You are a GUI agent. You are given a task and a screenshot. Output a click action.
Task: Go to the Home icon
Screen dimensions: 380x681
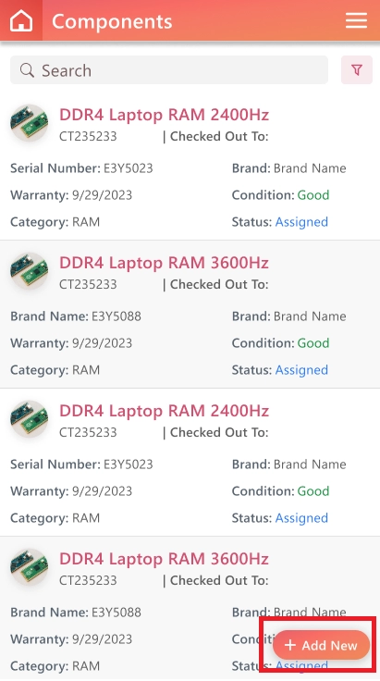(21, 20)
